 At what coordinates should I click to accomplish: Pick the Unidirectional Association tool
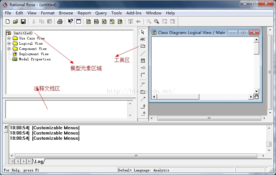(143, 75)
